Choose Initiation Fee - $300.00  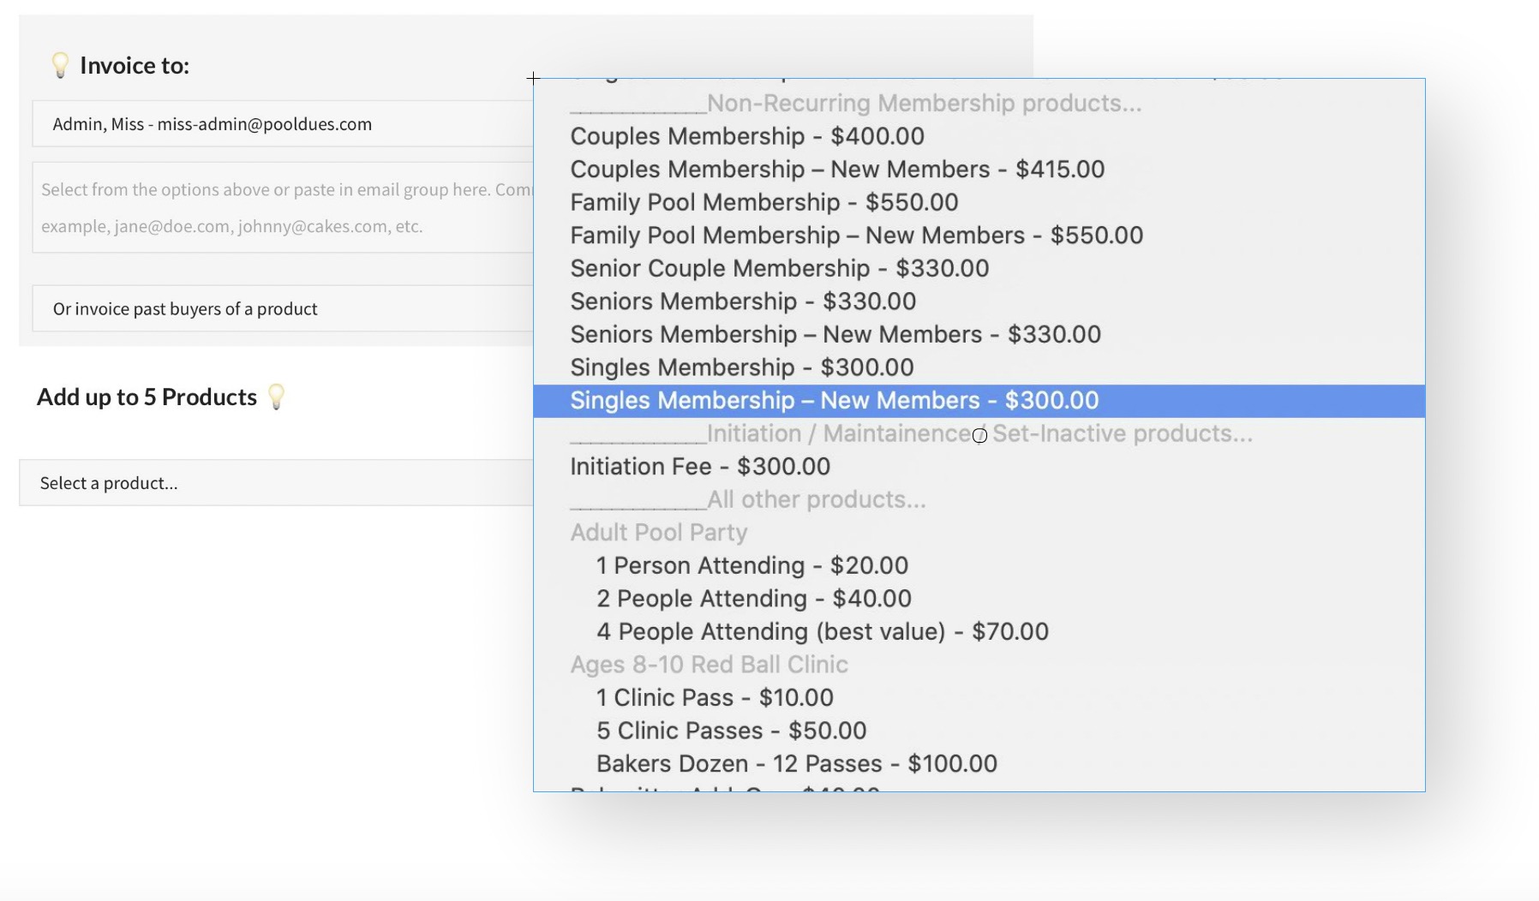click(699, 467)
